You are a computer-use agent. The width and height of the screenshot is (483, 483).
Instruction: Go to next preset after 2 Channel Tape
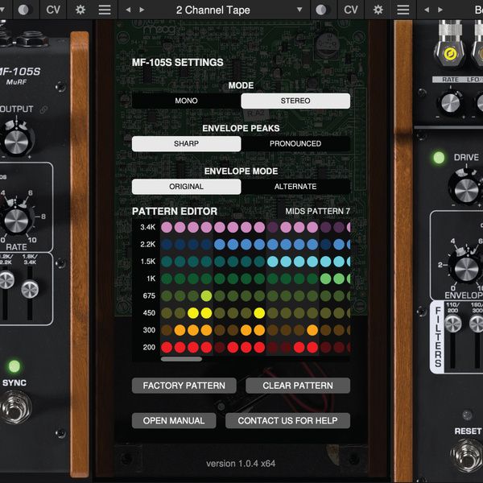pos(142,10)
